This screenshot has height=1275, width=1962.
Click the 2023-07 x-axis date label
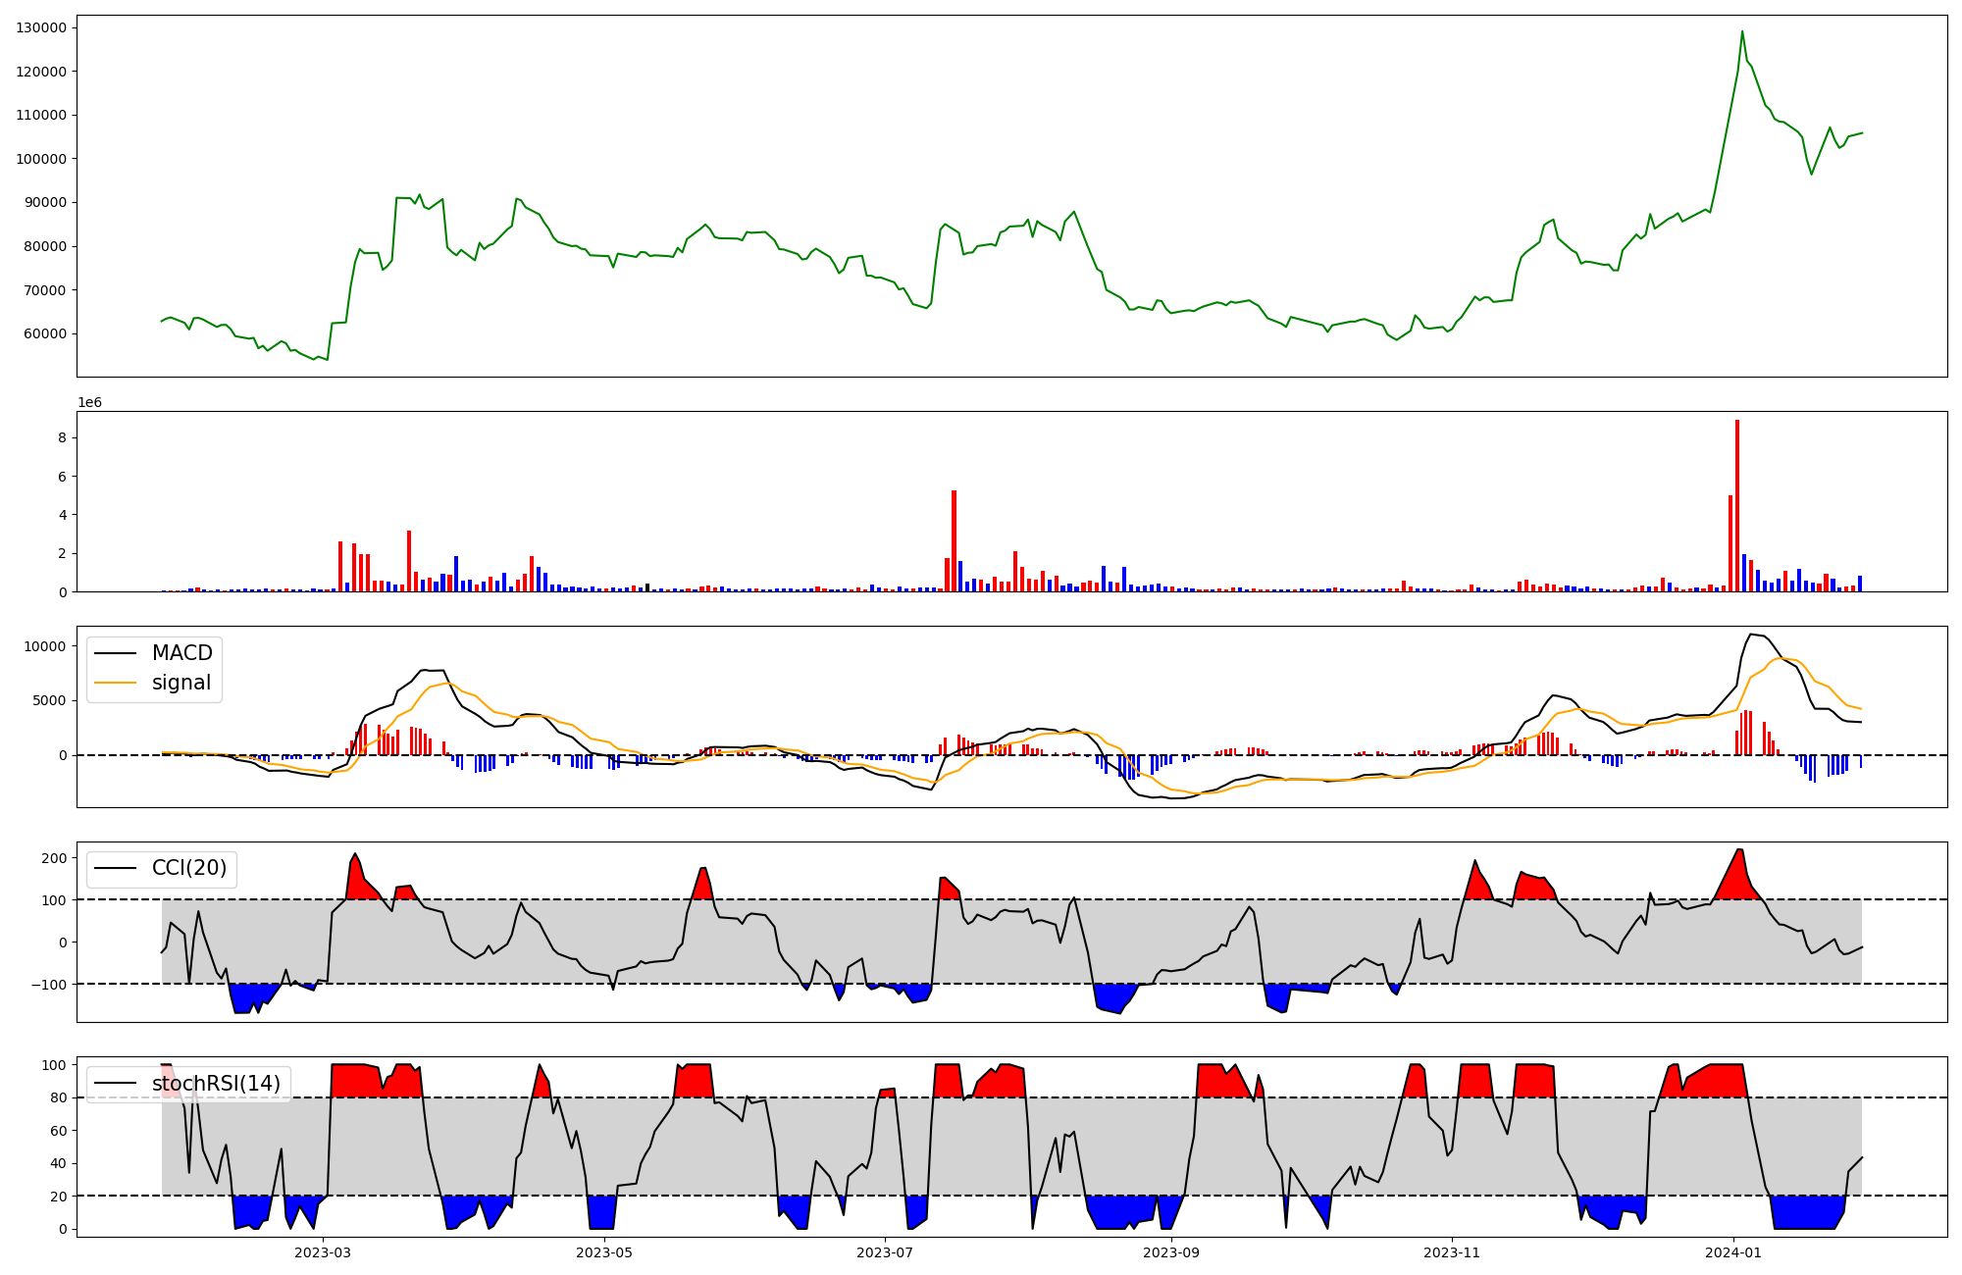pos(885,1252)
